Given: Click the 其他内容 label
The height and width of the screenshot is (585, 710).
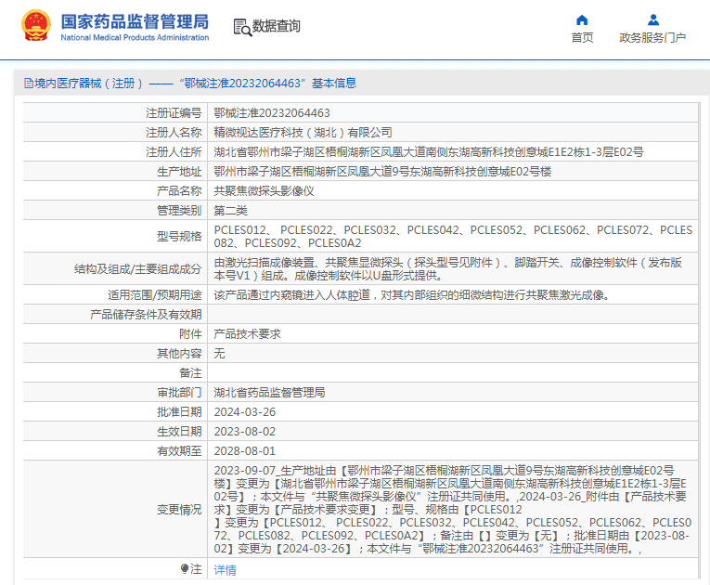Looking at the screenshot, I should tap(179, 353).
